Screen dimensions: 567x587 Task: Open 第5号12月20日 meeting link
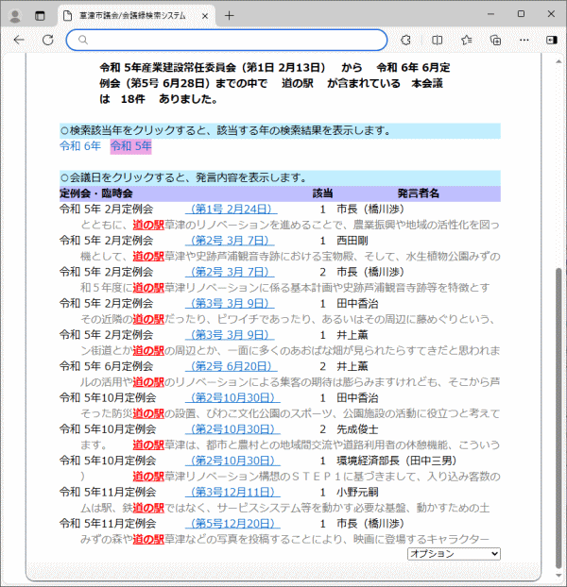[232, 524]
